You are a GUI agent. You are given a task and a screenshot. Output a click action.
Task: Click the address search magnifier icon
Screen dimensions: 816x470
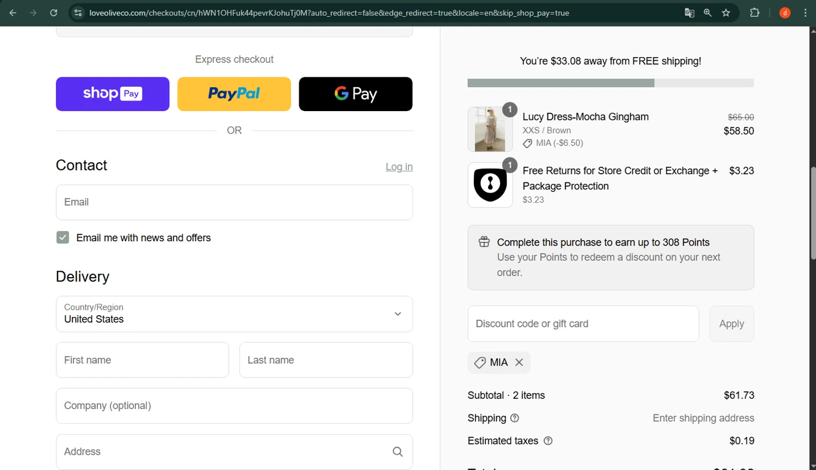[x=398, y=451]
